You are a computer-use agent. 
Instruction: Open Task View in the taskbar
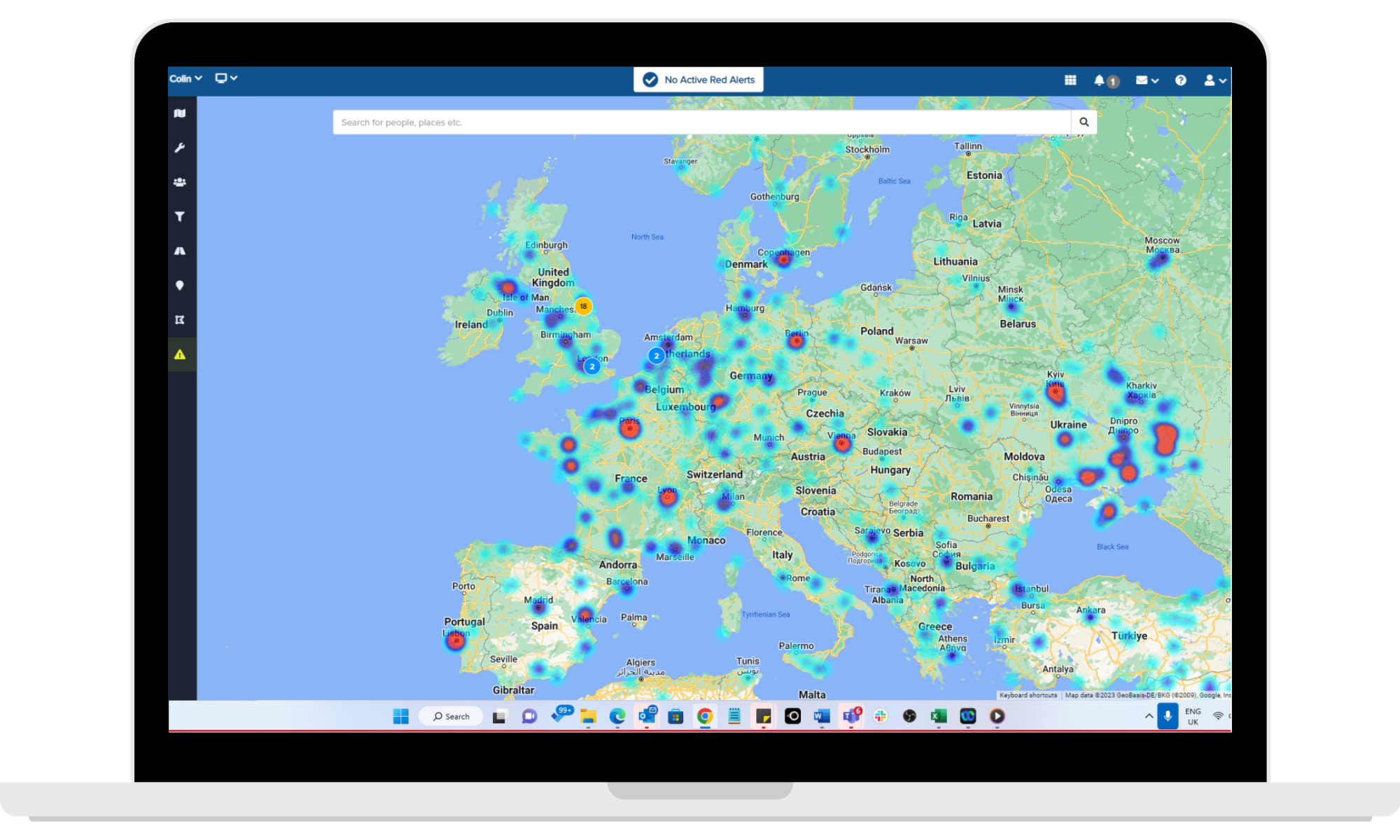[x=499, y=717]
